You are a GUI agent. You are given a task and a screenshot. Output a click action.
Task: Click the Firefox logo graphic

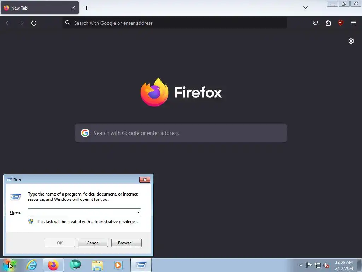[154, 92]
